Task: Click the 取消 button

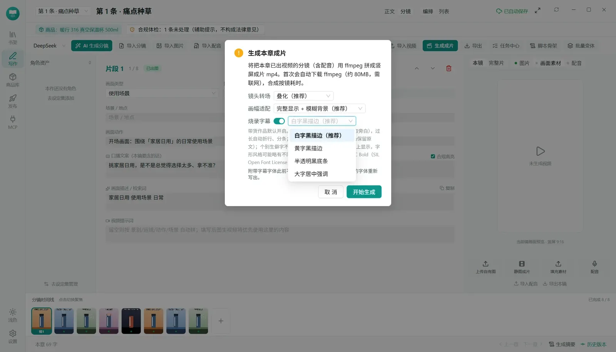Action: [x=331, y=192]
